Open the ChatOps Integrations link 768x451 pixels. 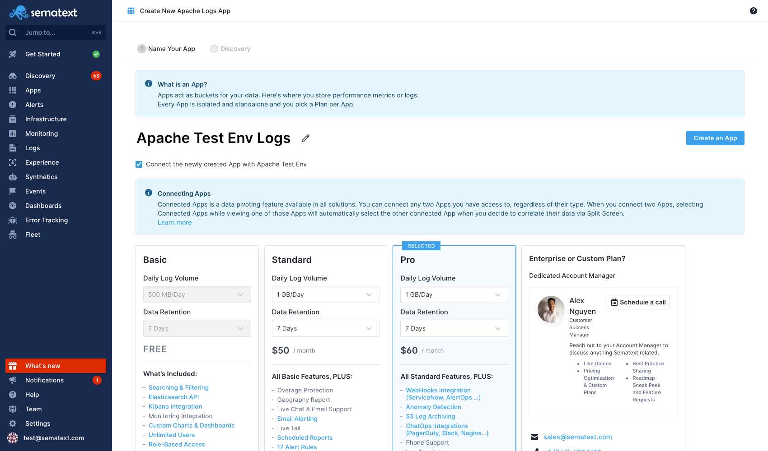(447, 429)
